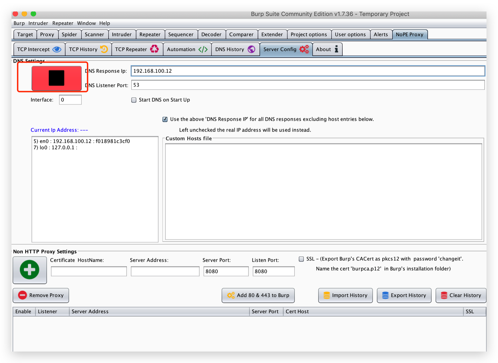
Task: Enable Start DNS on Start Up checkbox
Action: [x=134, y=100]
